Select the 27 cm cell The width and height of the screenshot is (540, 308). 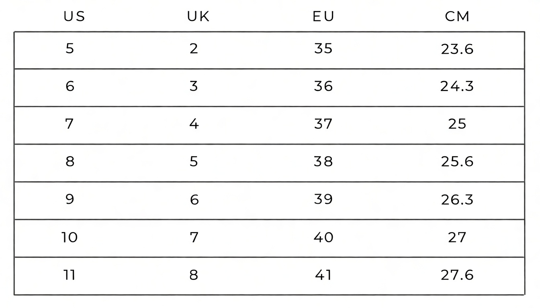457,237
